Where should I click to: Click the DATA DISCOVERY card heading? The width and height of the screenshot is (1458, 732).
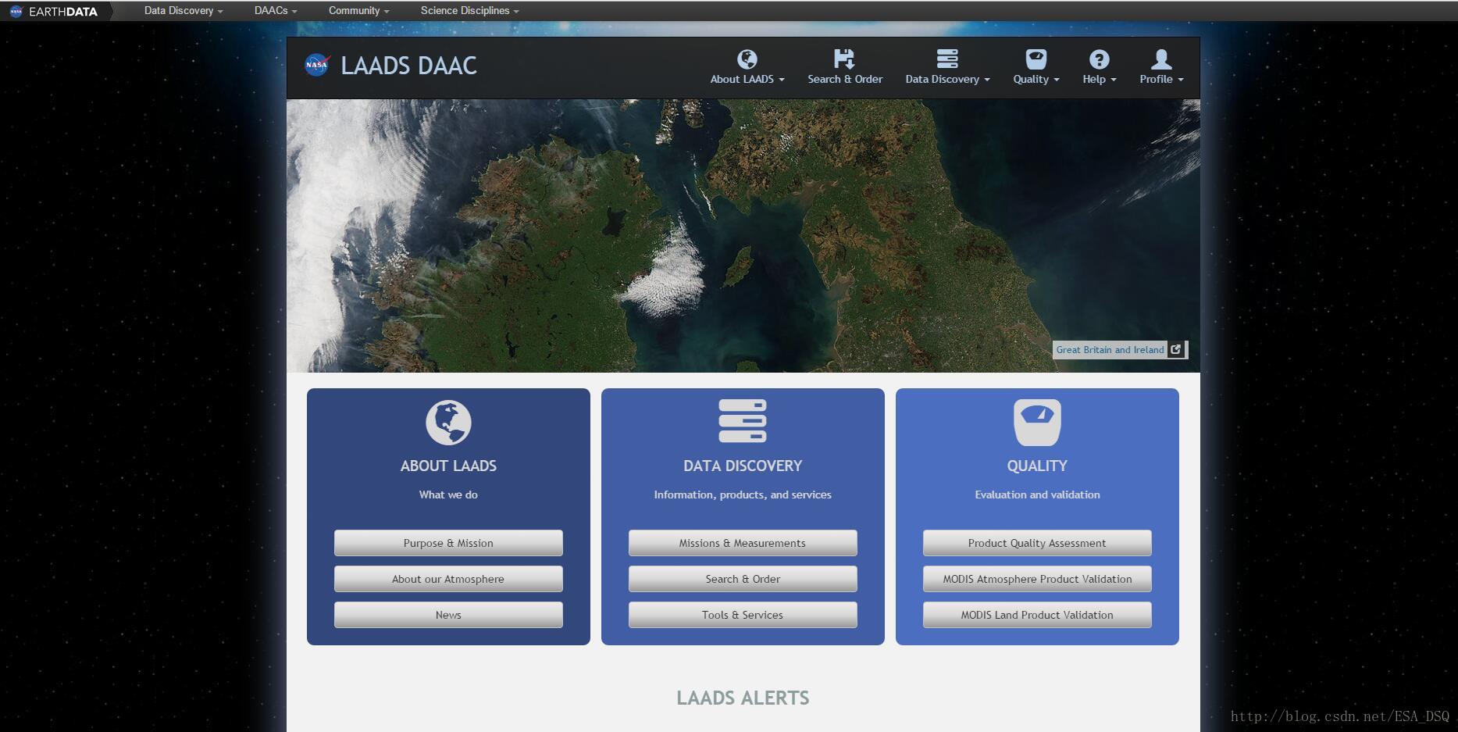point(743,466)
